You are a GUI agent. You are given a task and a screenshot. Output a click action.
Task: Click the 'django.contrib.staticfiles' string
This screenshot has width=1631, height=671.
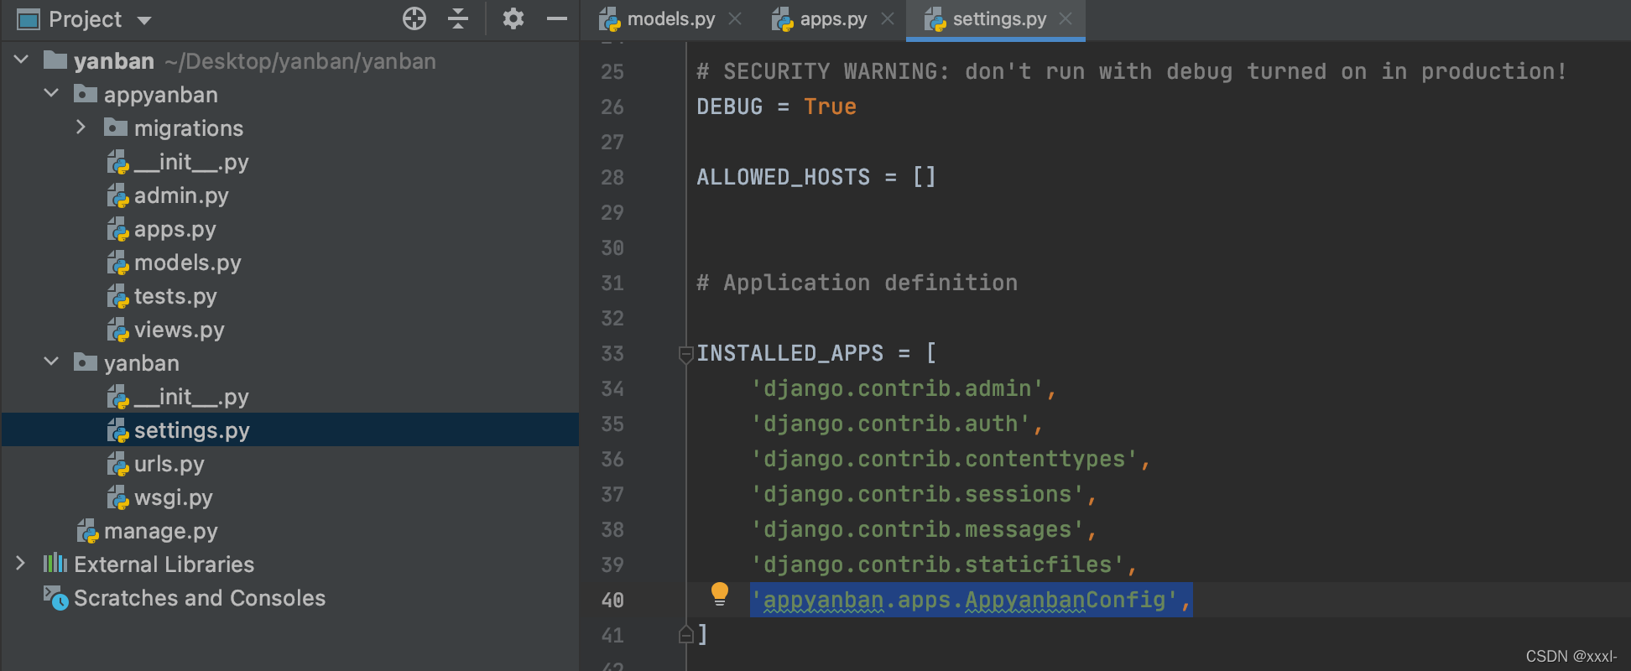938,565
